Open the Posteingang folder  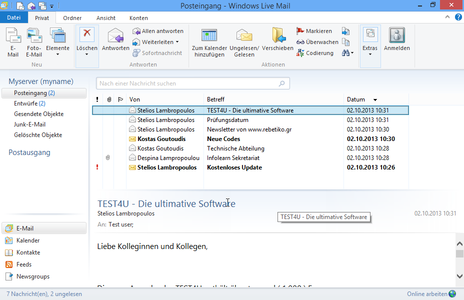(44, 93)
